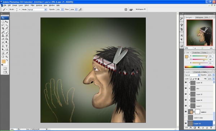Hide Layer 1 visibility eye
The height and width of the screenshot is (131, 216).
coord(186,112)
